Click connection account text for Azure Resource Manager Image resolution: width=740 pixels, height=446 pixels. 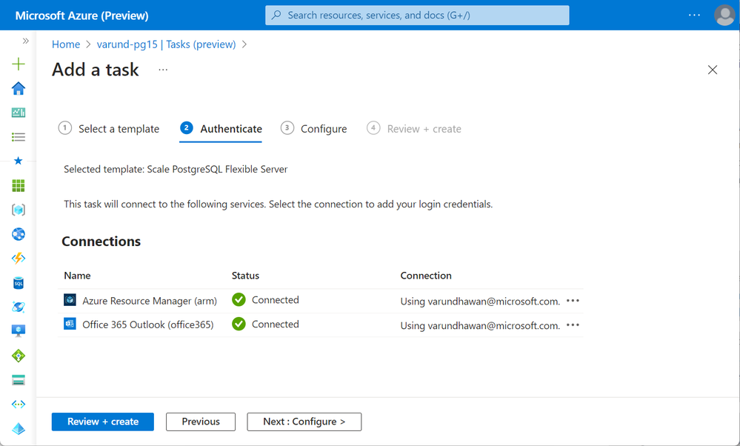pyautogui.click(x=480, y=301)
